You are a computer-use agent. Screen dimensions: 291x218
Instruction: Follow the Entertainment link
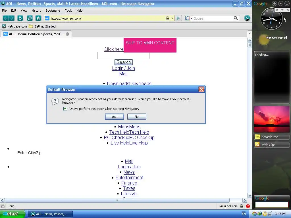click(x=129, y=178)
